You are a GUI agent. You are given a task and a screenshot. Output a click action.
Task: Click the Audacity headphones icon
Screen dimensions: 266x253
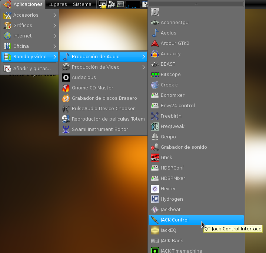(155, 54)
